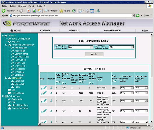Click the vertical scrollbar down arrow
The height and width of the screenshot is (130, 154).
point(151,122)
